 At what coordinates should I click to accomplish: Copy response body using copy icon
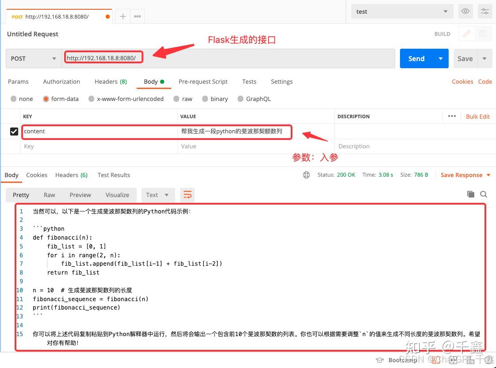(x=472, y=194)
